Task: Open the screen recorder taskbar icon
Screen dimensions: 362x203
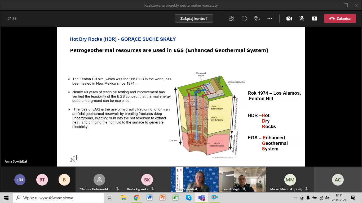Action: (214, 198)
